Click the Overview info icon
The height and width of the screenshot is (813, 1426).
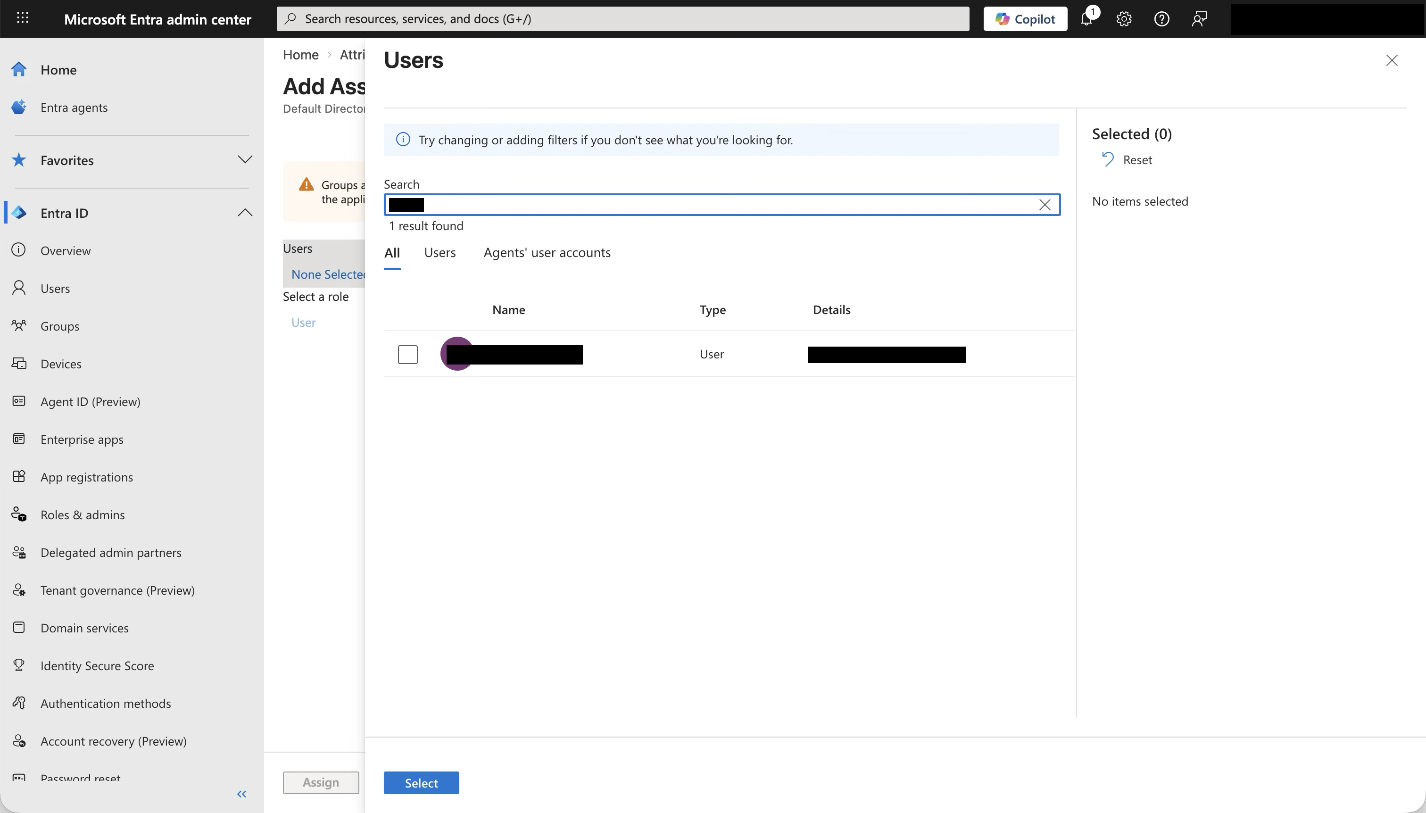pyautogui.click(x=19, y=250)
